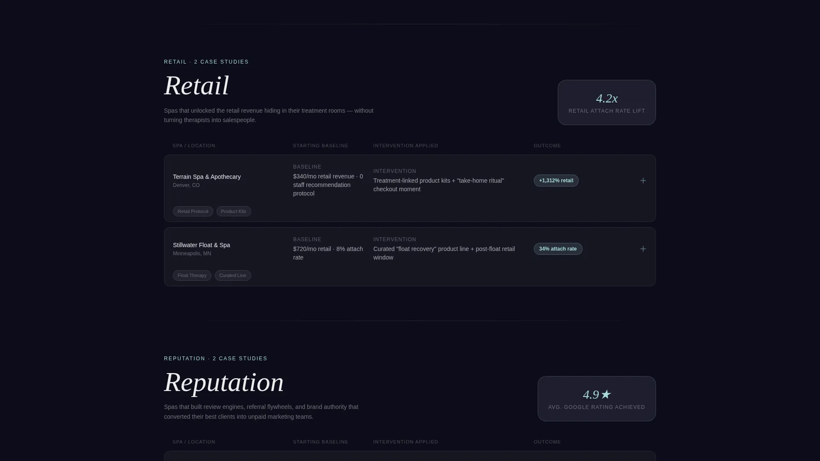Click the 34% attach rate outcome badge
820x461 pixels.
point(558,249)
